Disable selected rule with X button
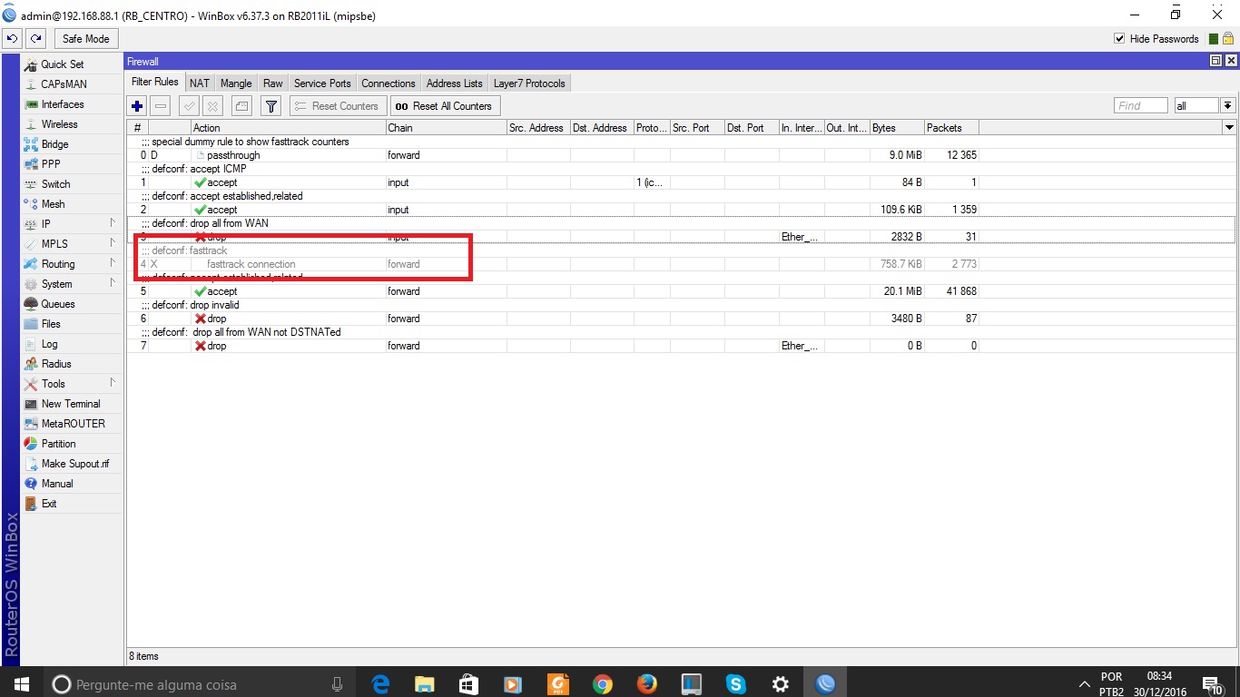 (x=212, y=106)
